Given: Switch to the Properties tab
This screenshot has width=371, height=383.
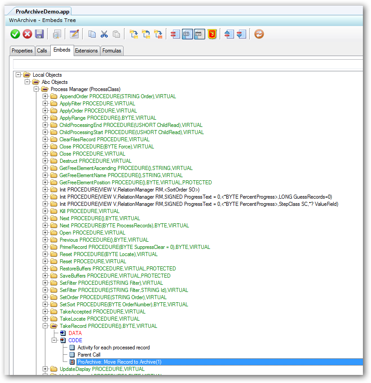Looking at the screenshot, I should 22,51.
